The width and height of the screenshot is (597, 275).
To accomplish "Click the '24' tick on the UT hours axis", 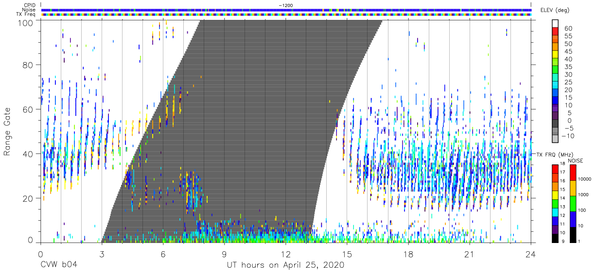I will click(x=530, y=254).
